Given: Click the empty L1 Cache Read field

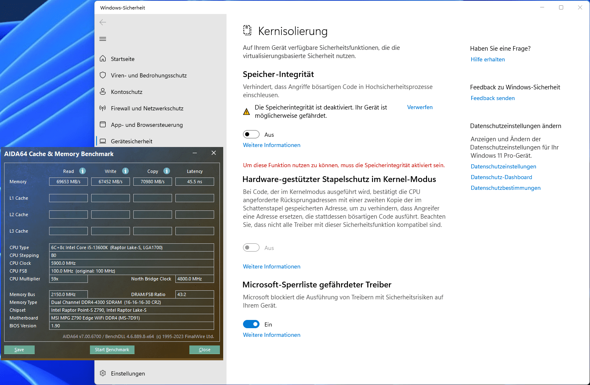Looking at the screenshot, I should pos(68,198).
